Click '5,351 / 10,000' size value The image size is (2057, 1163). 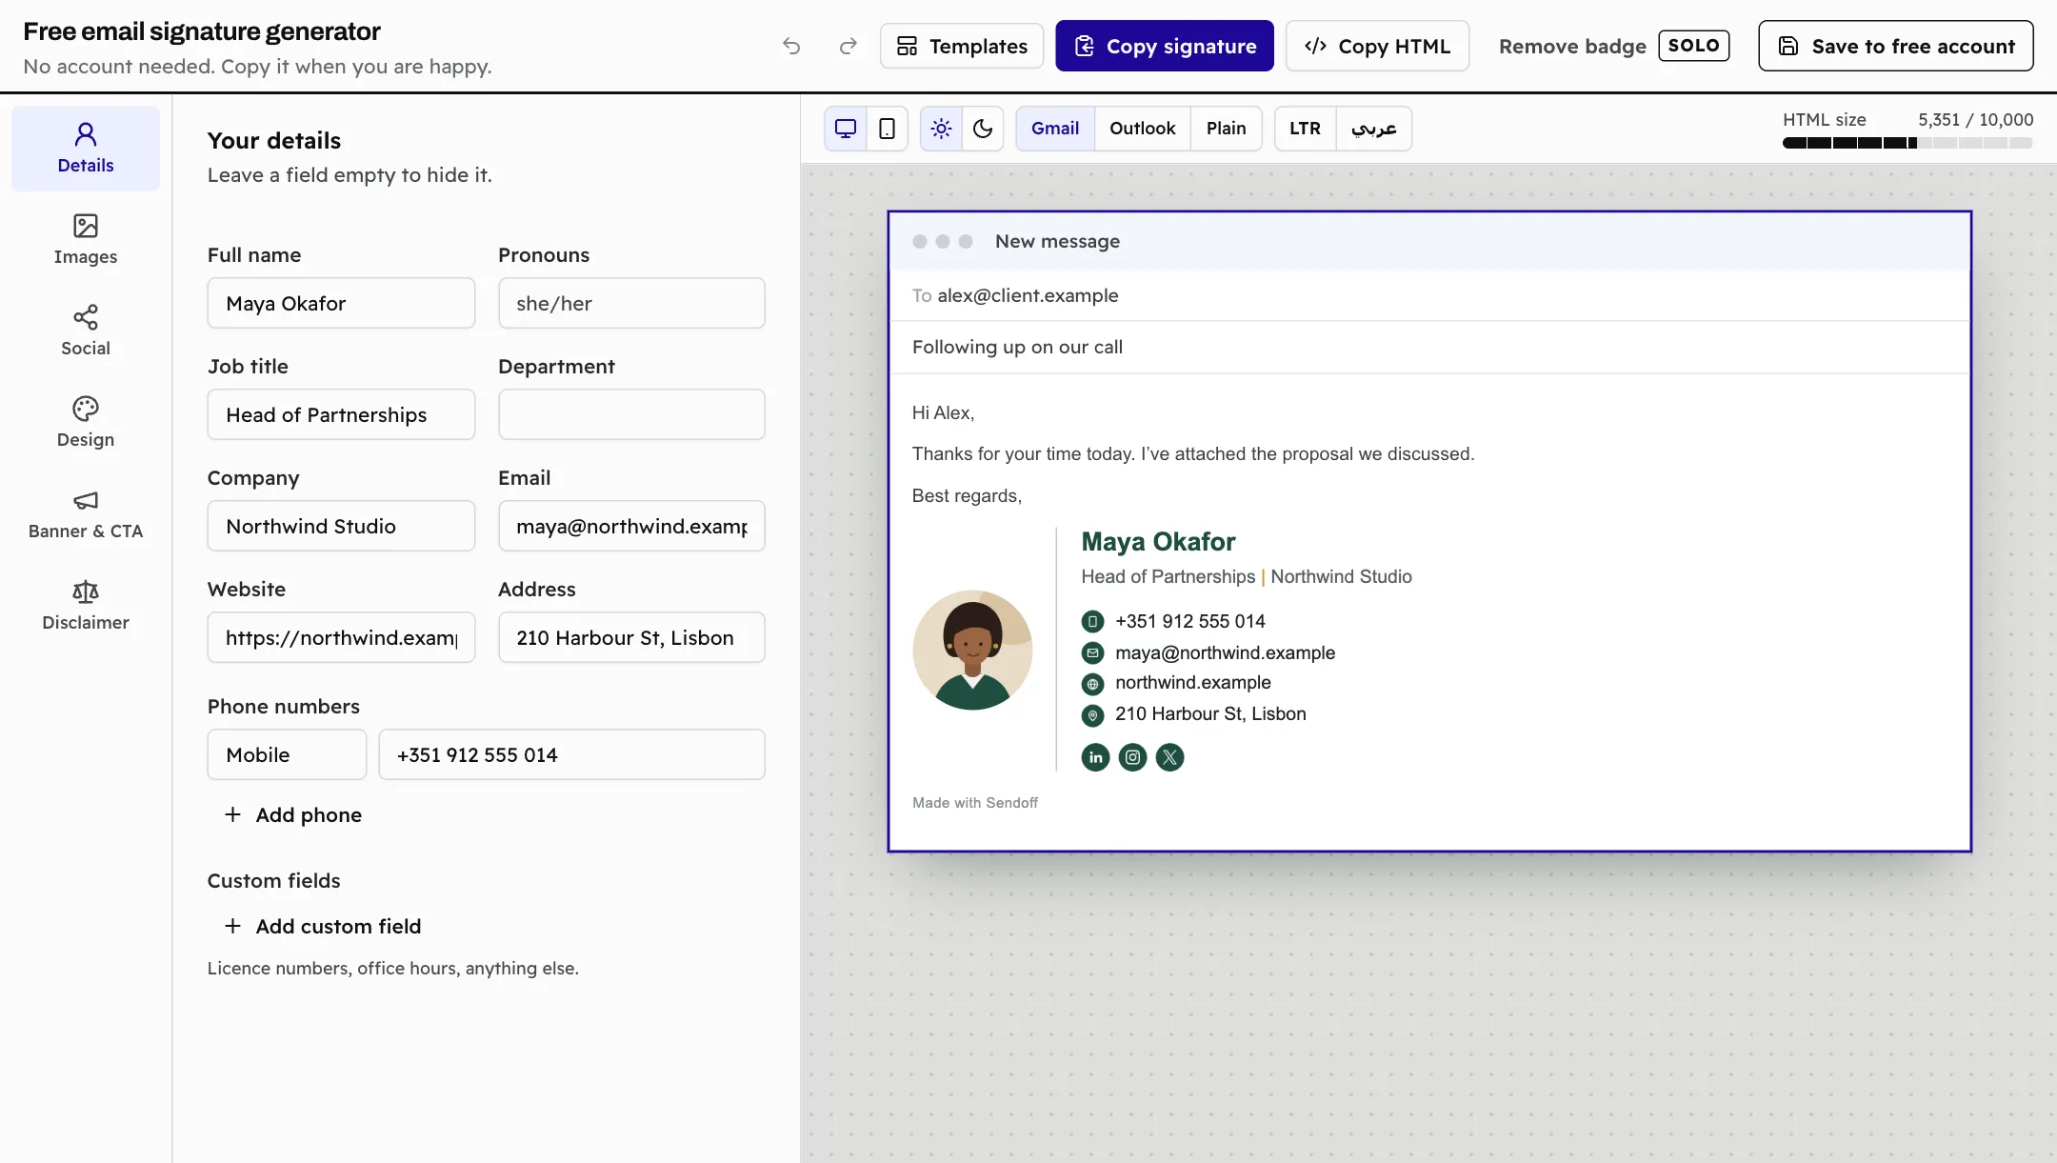click(x=1975, y=120)
